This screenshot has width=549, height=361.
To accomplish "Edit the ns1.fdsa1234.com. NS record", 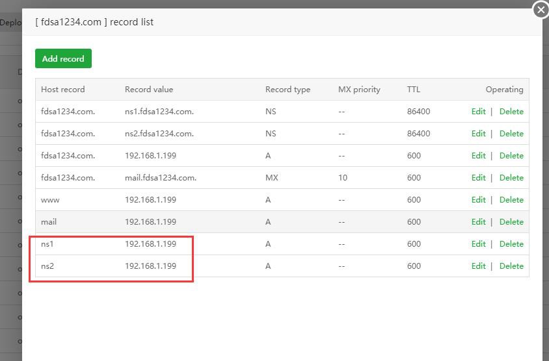I will 479,112.
